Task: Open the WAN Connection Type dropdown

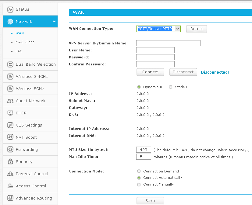Action: coord(158,29)
